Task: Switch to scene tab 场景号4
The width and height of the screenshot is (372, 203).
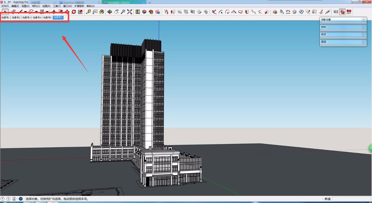Action: point(37,17)
